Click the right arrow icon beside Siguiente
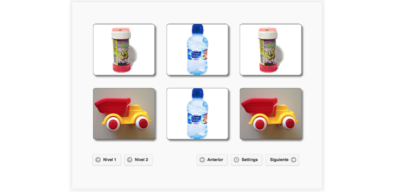The width and height of the screenshot is (394, 192). click(x=294, y=160)
